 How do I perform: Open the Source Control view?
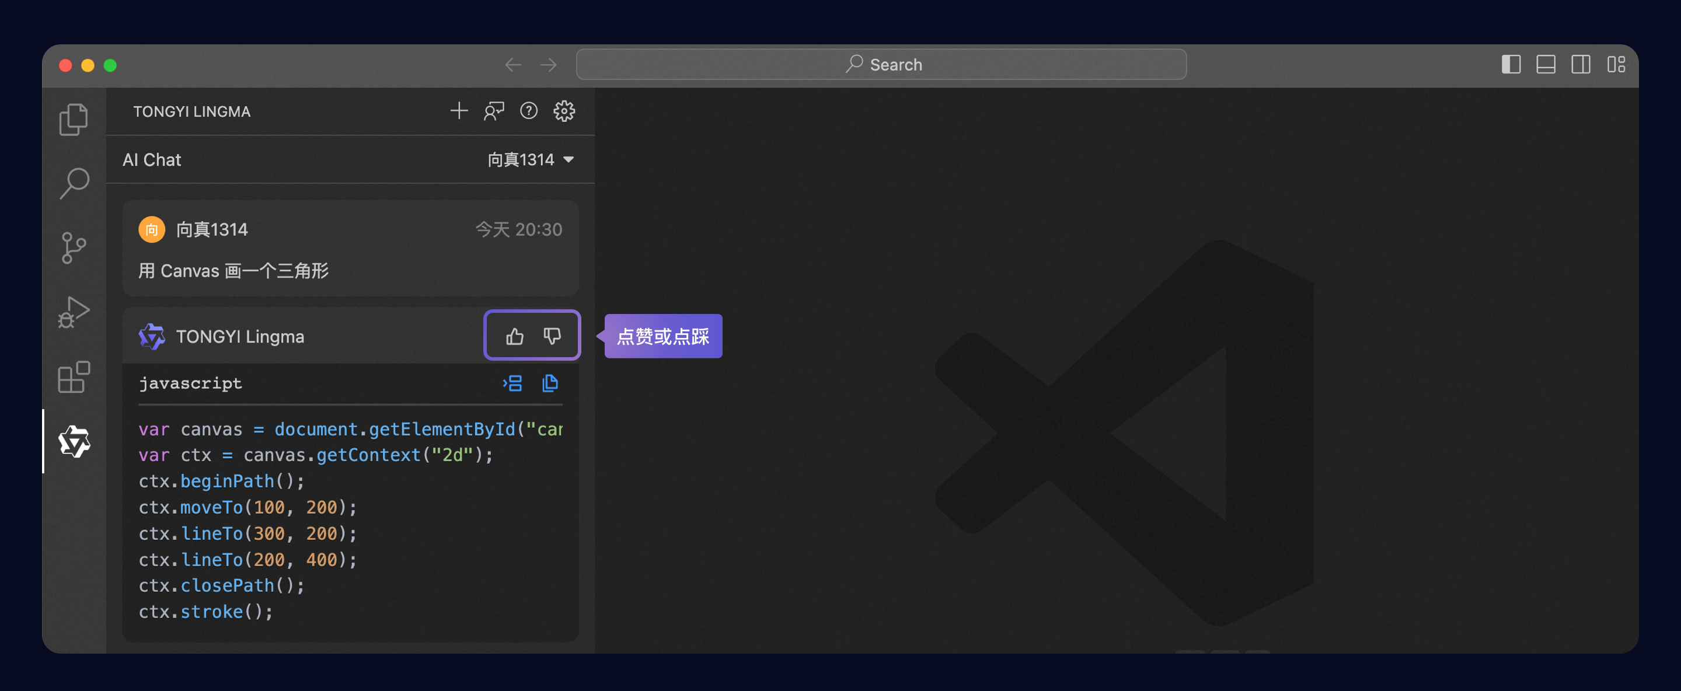74,248
